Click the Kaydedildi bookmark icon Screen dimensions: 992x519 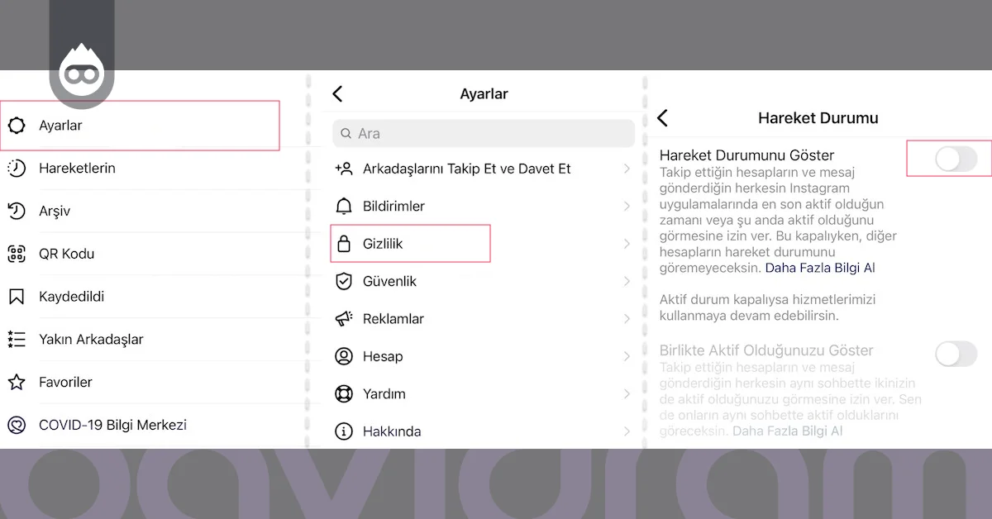(17, 297)
